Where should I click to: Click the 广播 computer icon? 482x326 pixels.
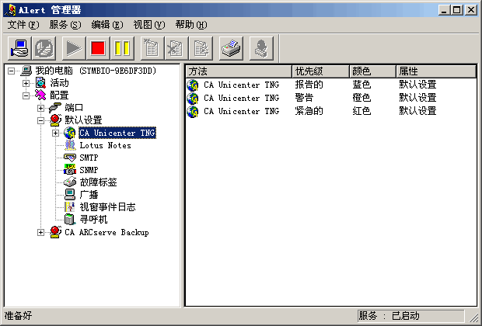tap(70, 195)
